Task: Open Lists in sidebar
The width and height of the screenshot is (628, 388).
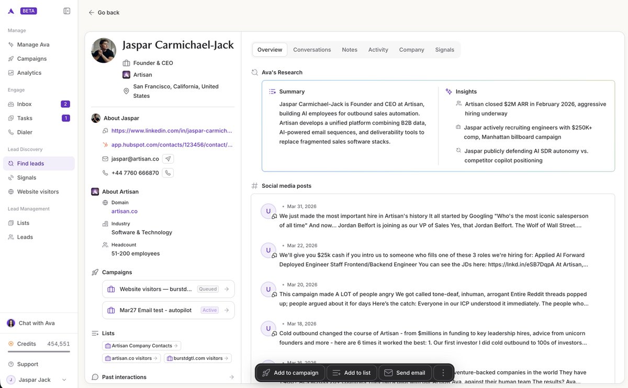Action: coord(39,223)
